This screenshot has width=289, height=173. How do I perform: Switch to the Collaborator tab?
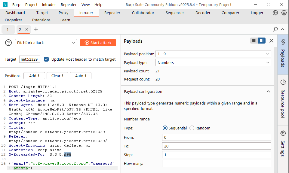pyautogui.click(x=143, y=13)
